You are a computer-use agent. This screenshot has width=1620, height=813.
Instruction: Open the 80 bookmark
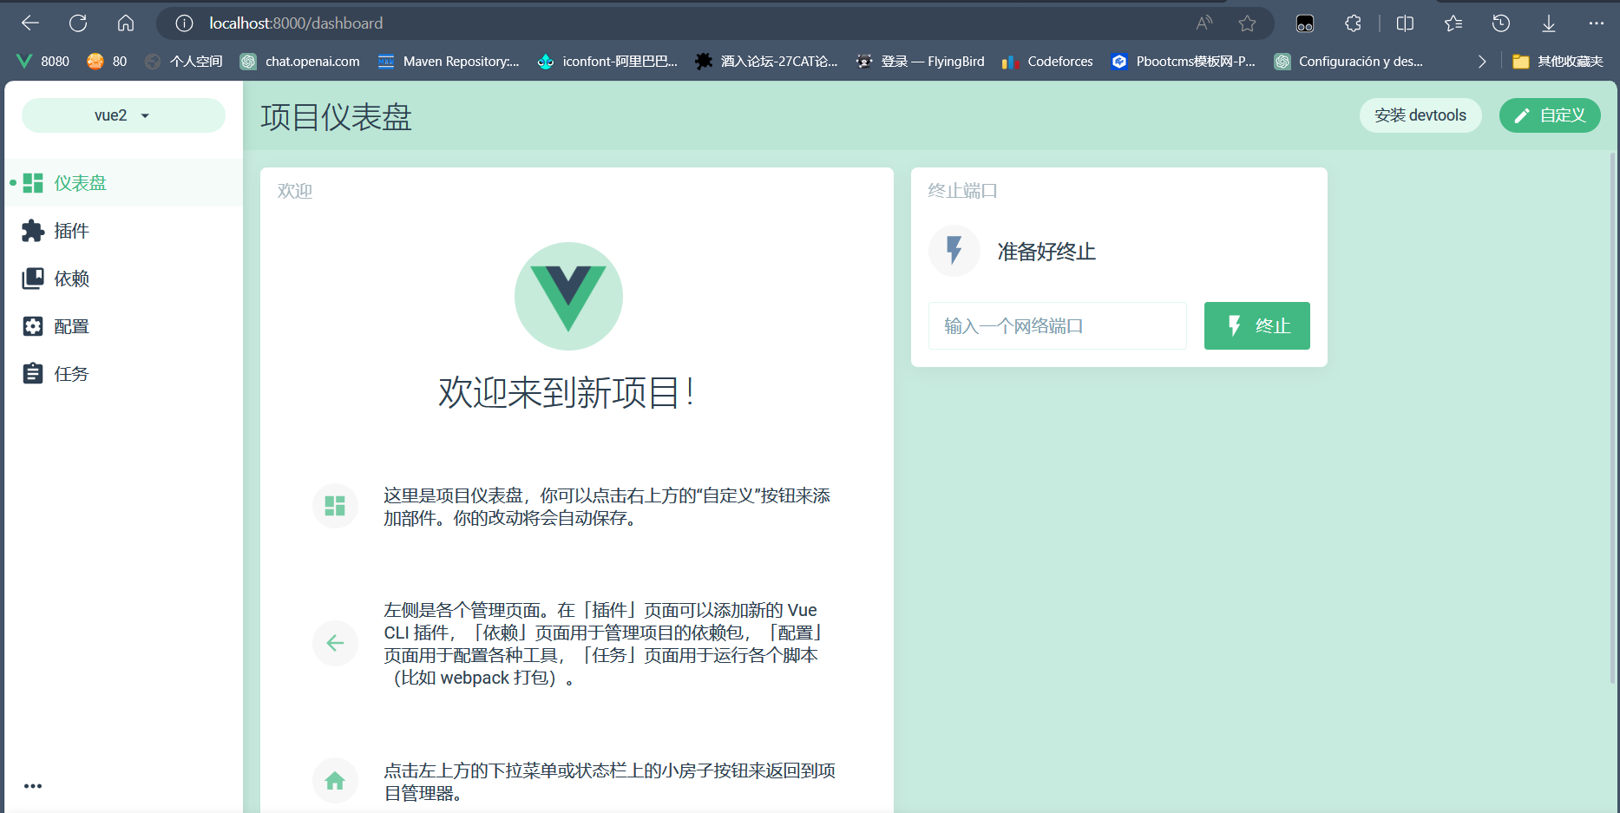coord(107,62)
